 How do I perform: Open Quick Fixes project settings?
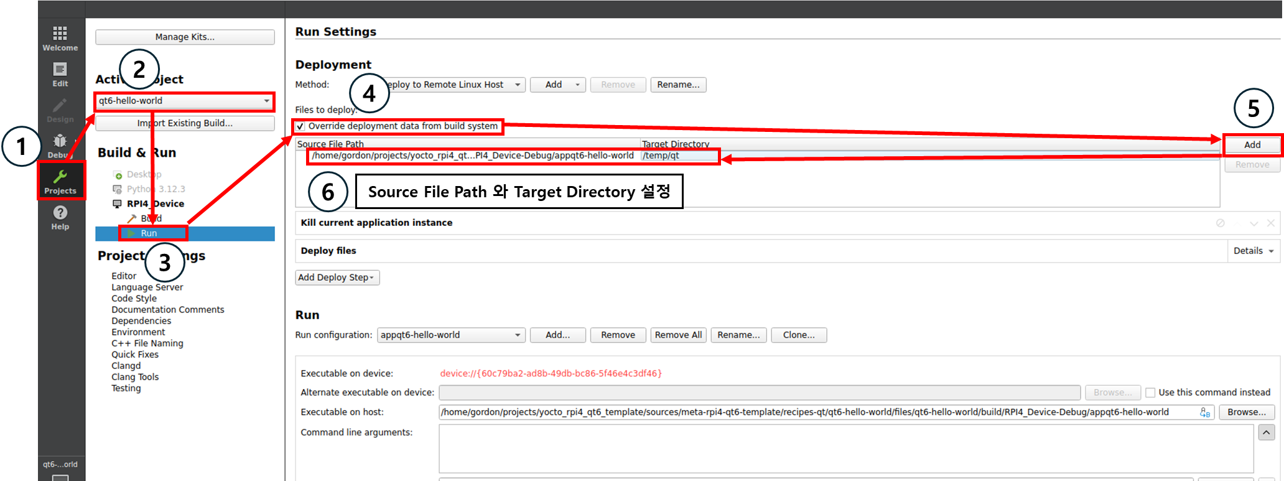(135, 355)
